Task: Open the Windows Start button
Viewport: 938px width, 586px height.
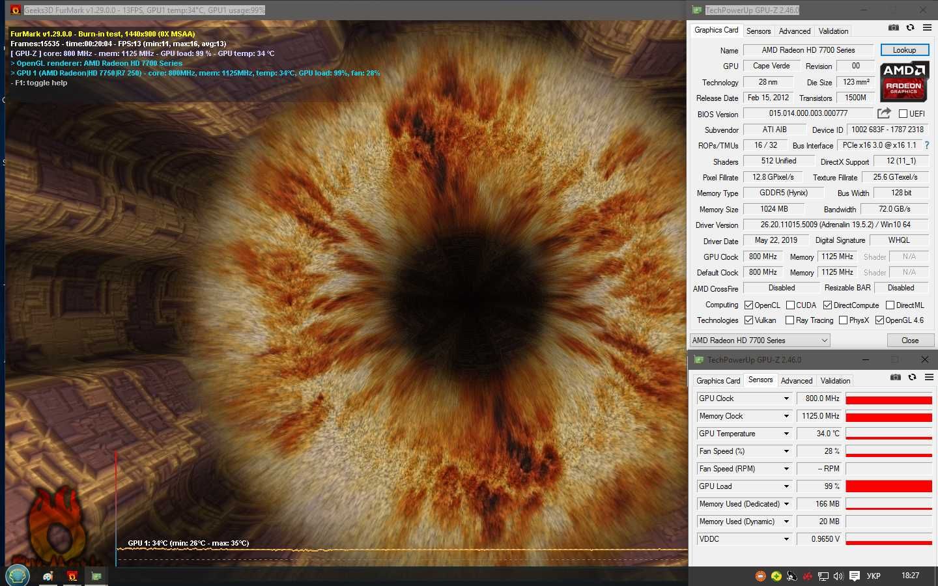Action: pyautogui.click(x=18, y=576)
